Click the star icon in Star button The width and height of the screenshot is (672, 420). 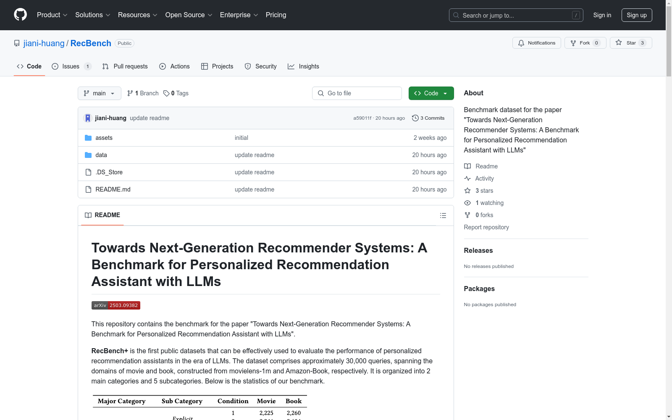619,42
